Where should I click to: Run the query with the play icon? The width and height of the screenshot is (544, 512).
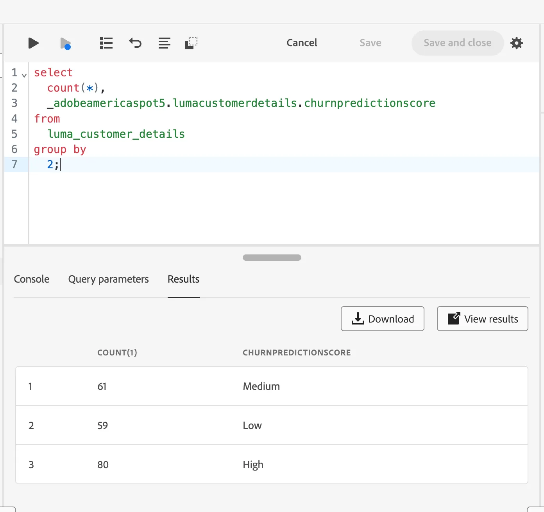click(x=34, y=43)
